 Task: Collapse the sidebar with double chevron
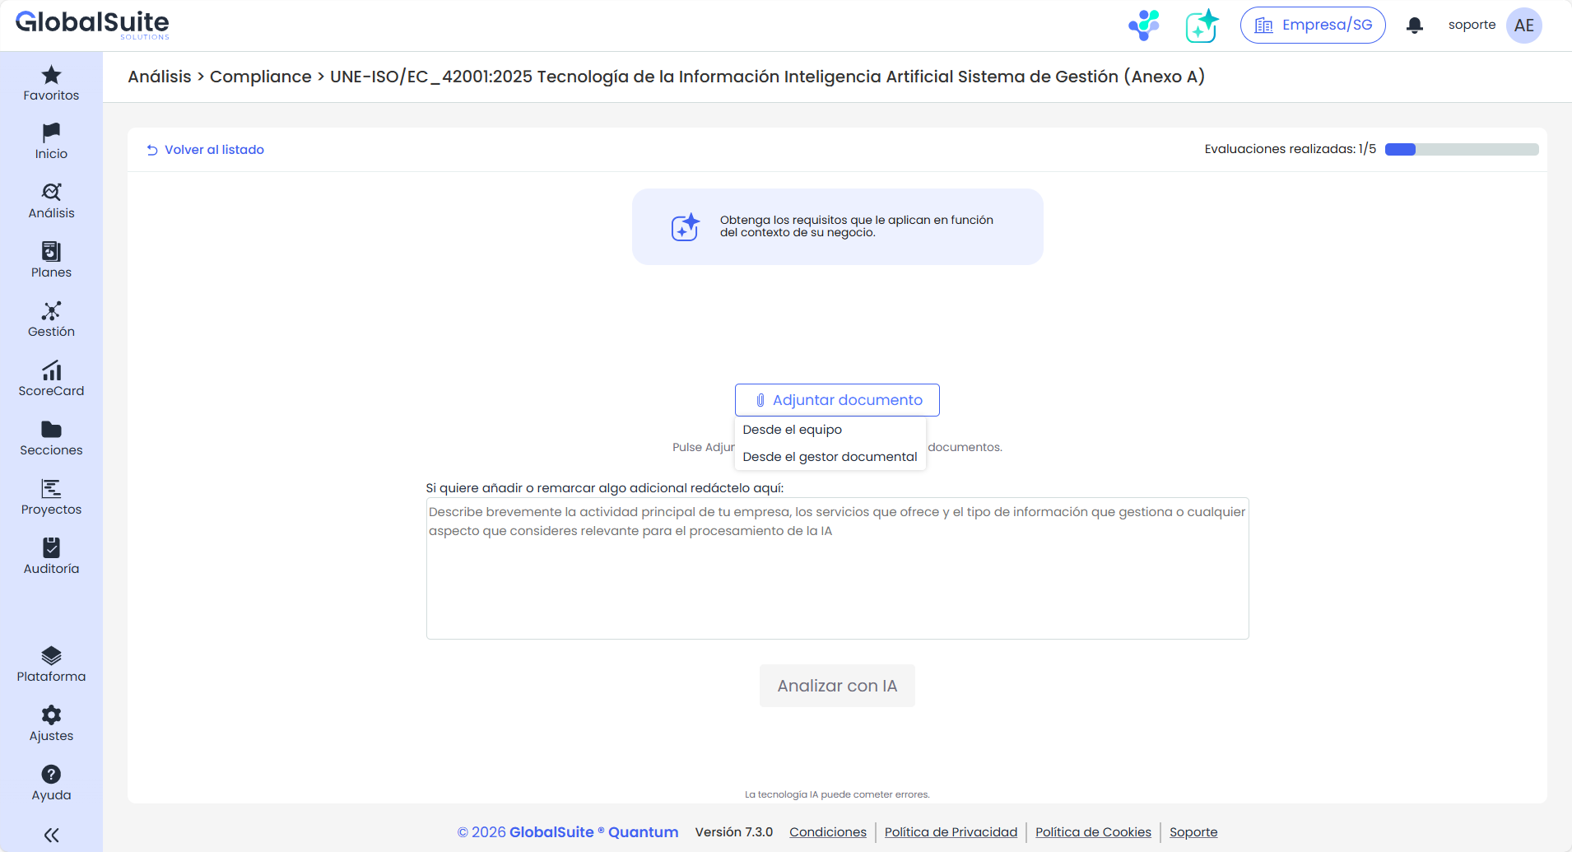(x=51, y=835)
